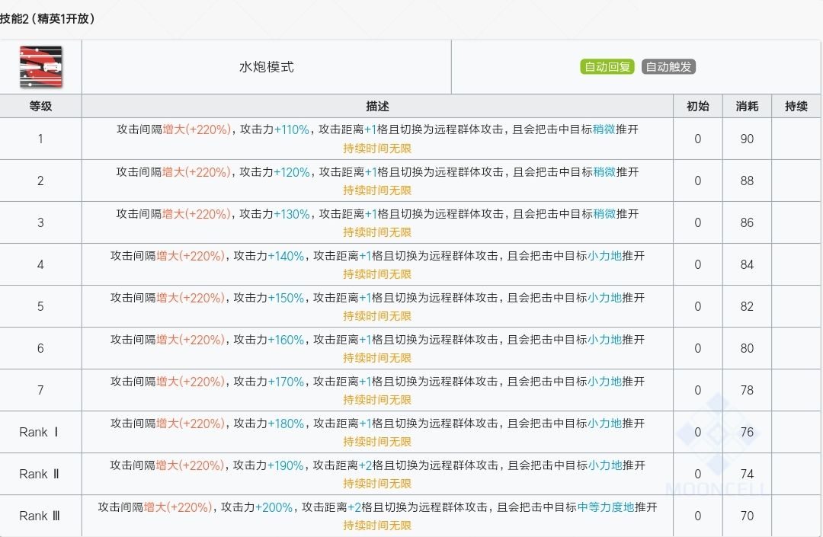Click the +170% attack value

(x=286, y=382)
